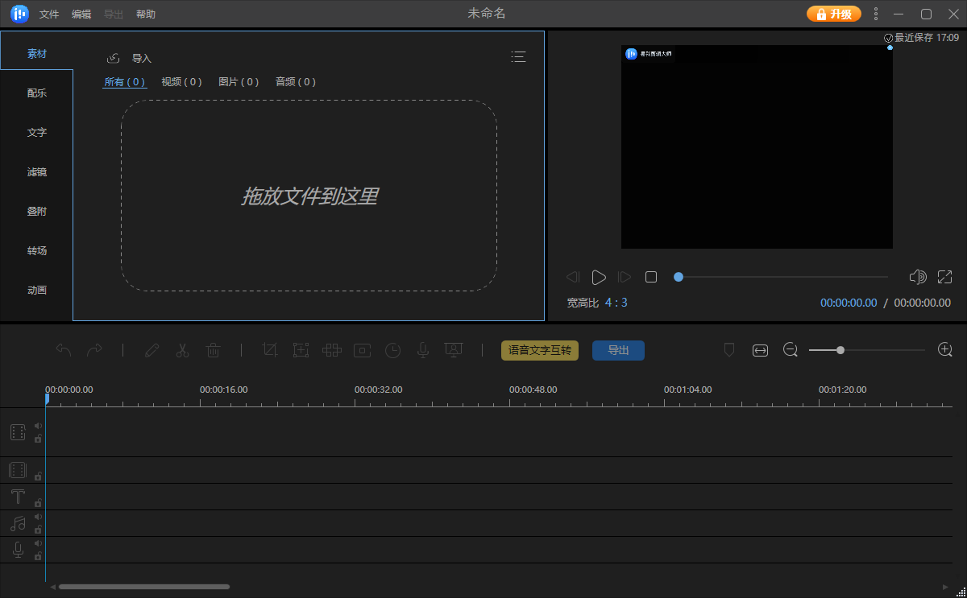The width and height of the screenshot is (967, 598).
Task: Adjust the timeline zoom slider
Action: click(867, 350)
